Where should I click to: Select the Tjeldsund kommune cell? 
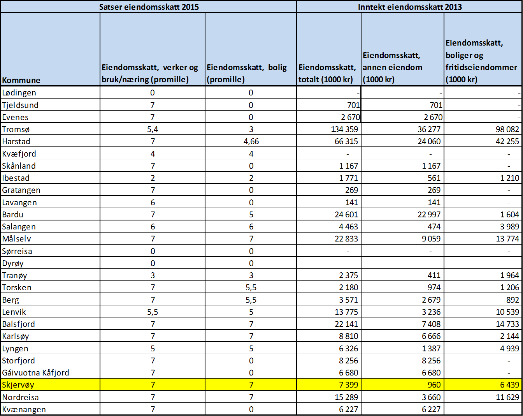pyautogui.click(x=50, y=105)
